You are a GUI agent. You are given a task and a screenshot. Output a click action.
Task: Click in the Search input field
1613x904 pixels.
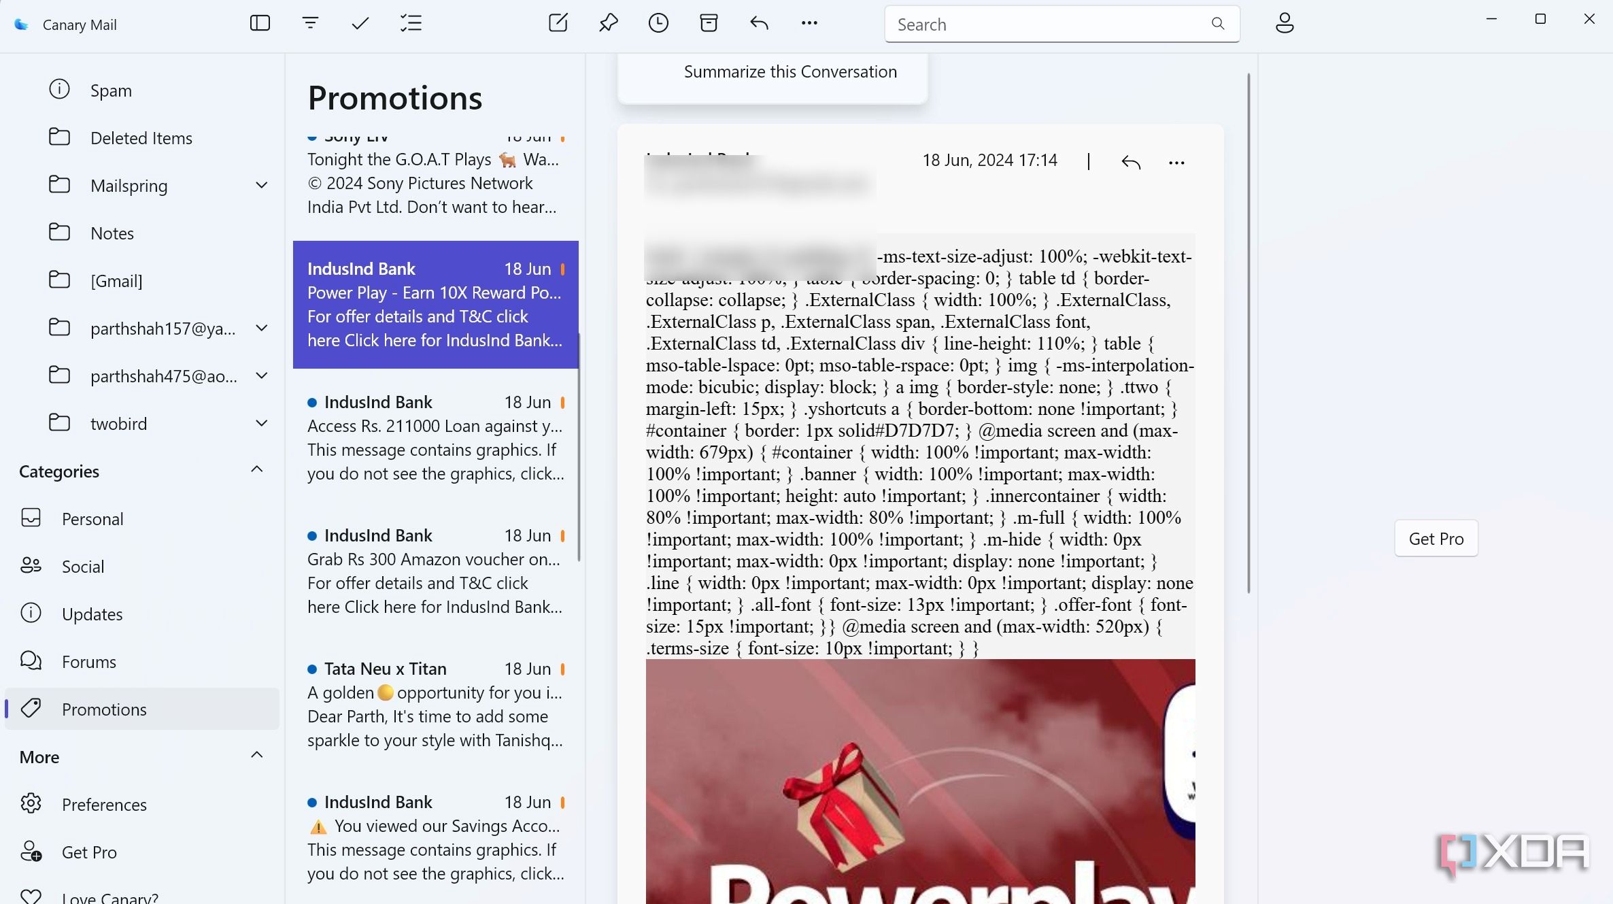[1047, 24]
